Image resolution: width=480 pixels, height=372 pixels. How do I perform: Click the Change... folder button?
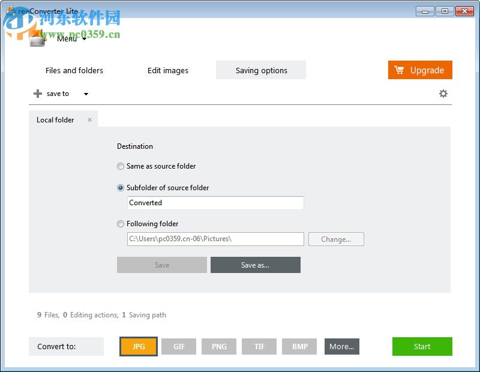pos(336,239)
